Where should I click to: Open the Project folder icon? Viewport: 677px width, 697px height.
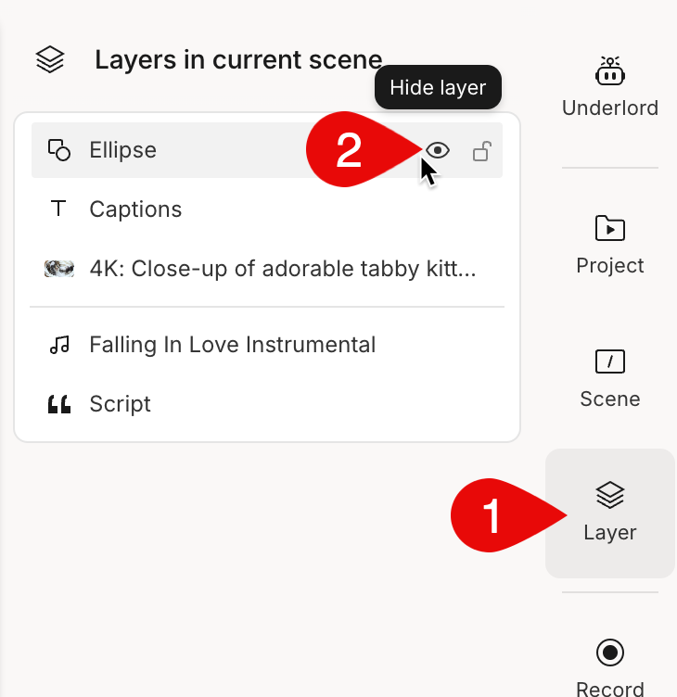[610, 228]
